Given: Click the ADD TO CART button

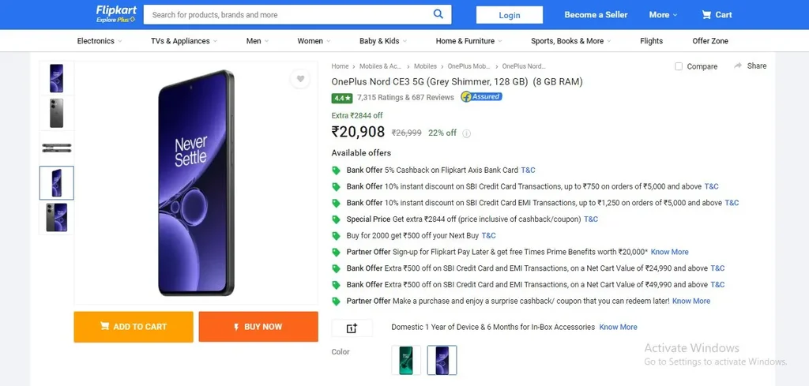Looking at the screenshot, I should coord(134,327).
